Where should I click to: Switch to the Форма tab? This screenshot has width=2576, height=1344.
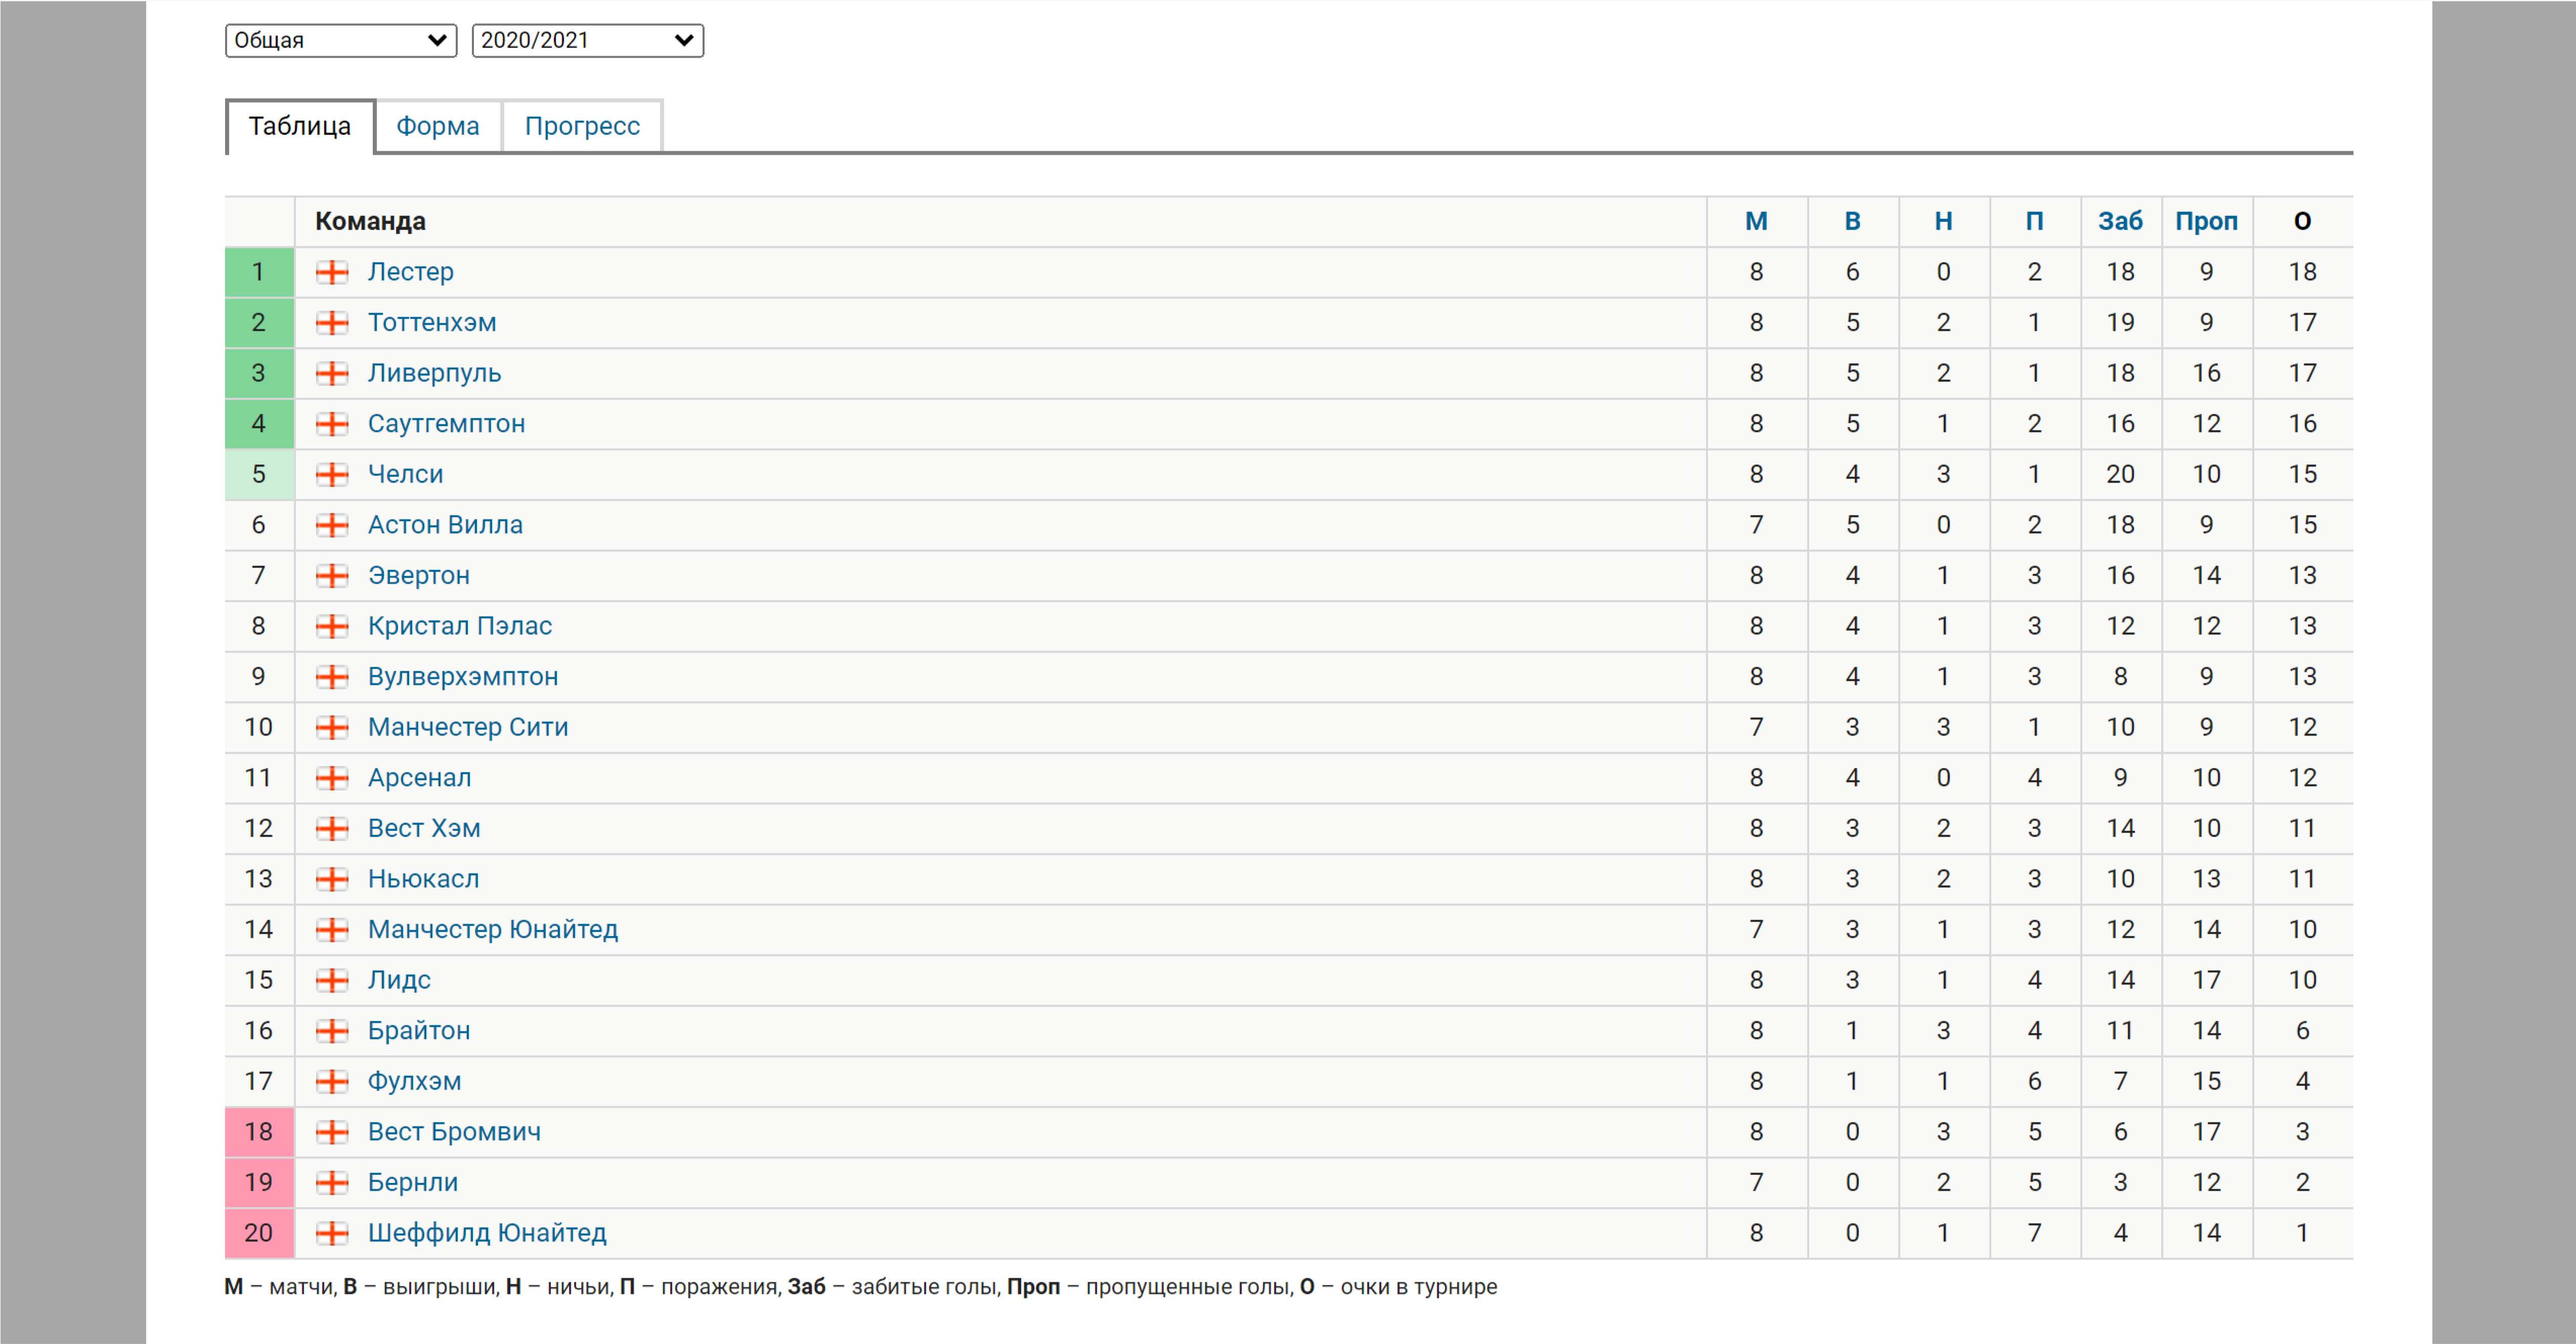click(437, 126)
